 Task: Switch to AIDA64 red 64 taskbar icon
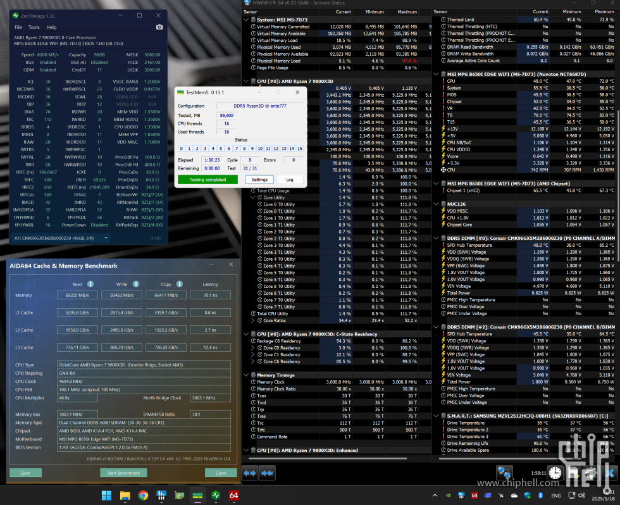(233, 495)
